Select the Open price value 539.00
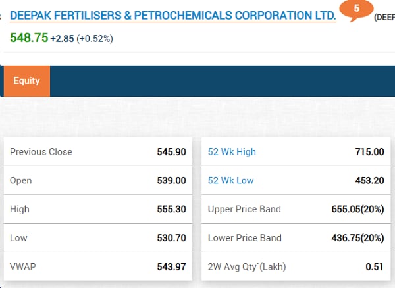Viewport: 395px width, 288px height. coord(172,181)
